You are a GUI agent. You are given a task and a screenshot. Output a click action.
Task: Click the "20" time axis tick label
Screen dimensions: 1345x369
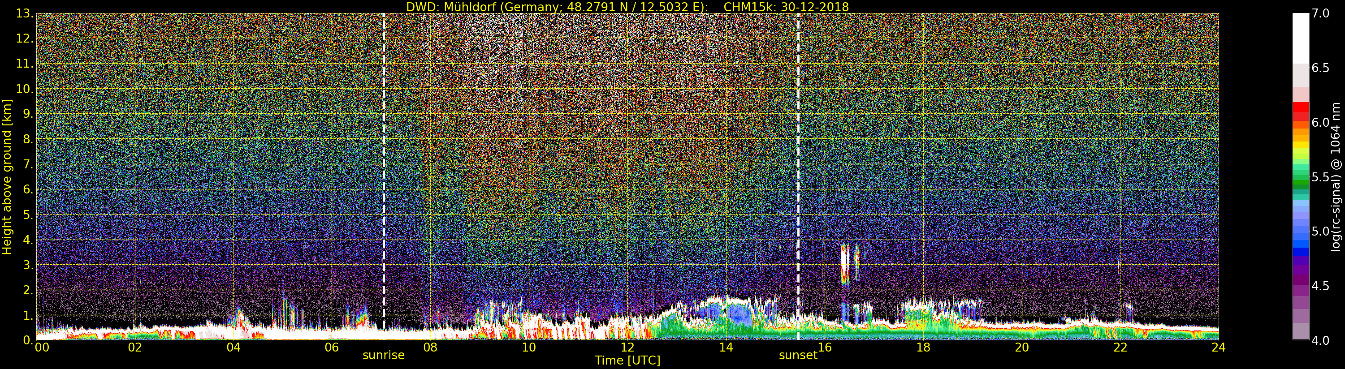(x=1022, y=348)
